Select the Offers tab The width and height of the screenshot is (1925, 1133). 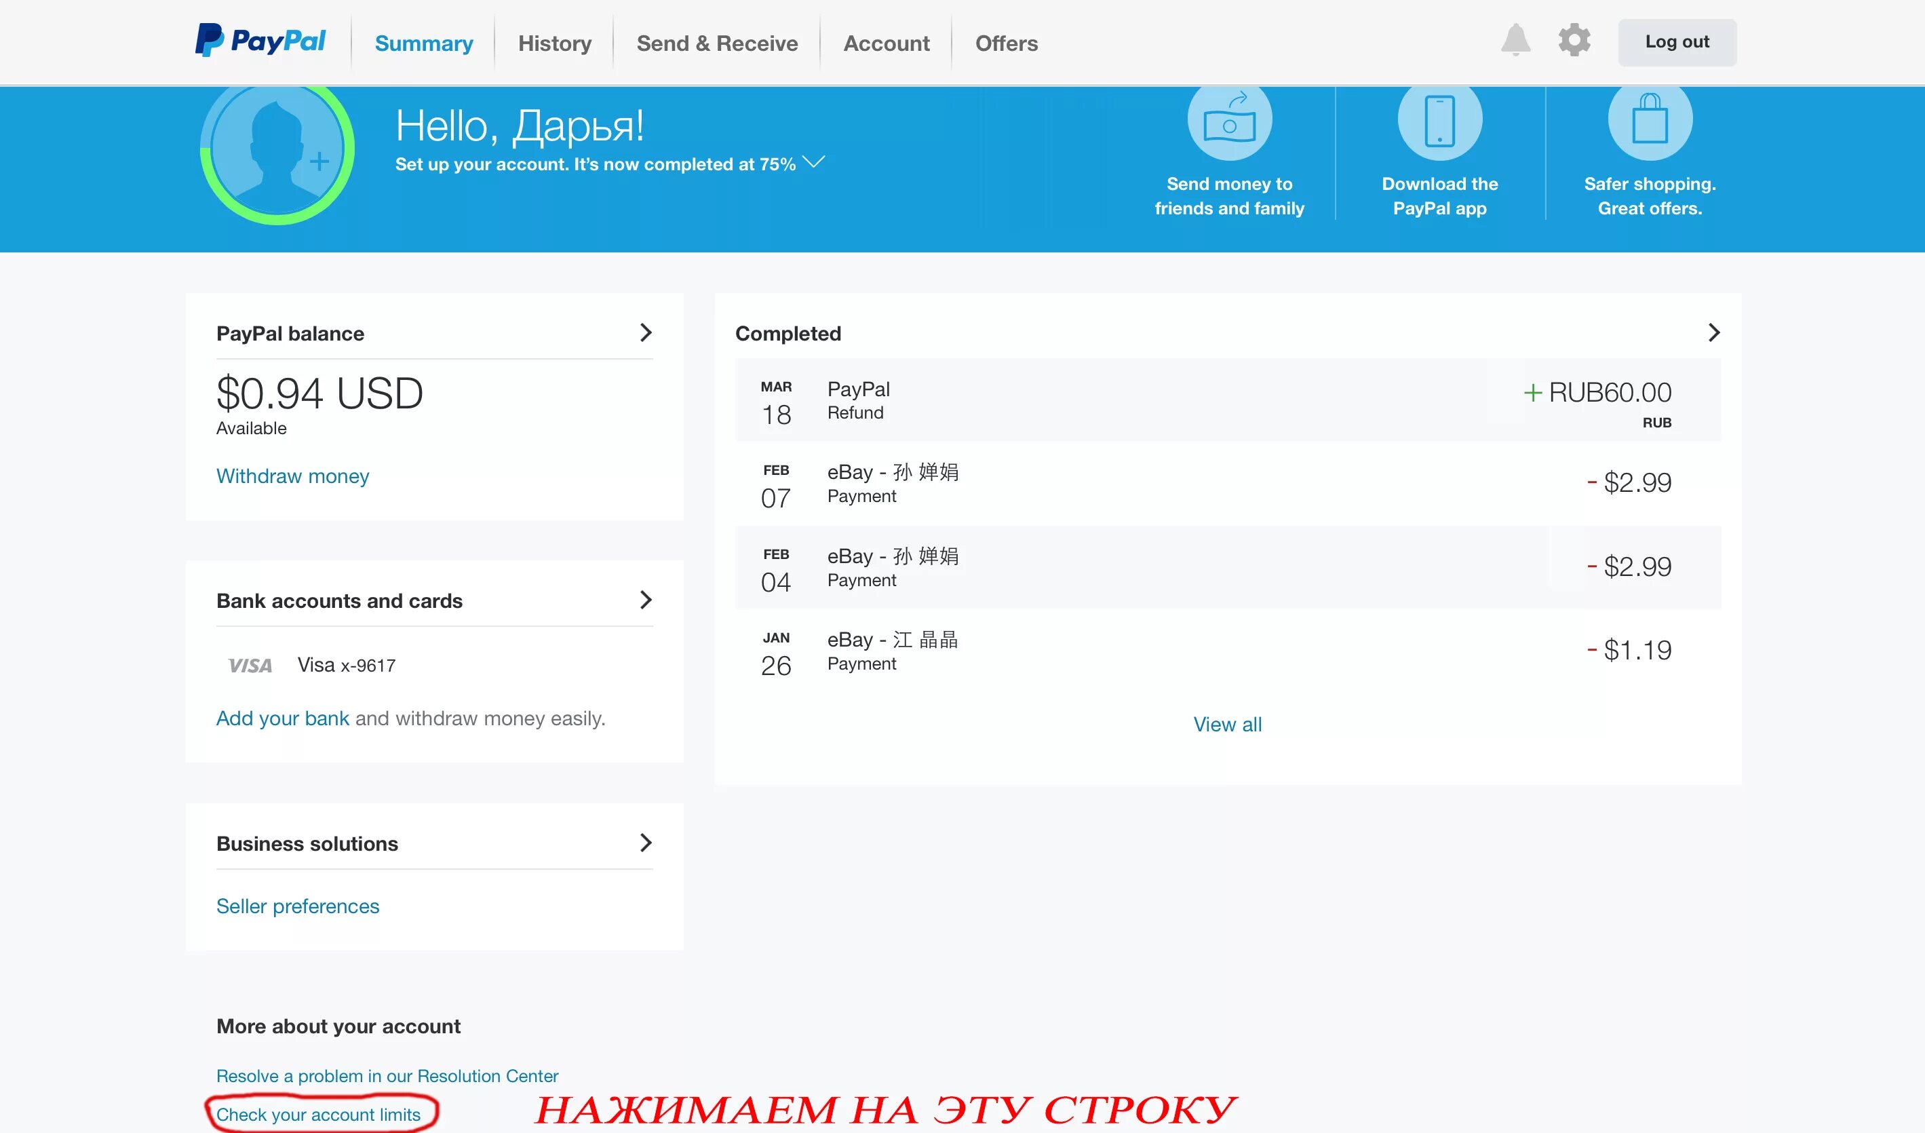(x=1006, y=43)
